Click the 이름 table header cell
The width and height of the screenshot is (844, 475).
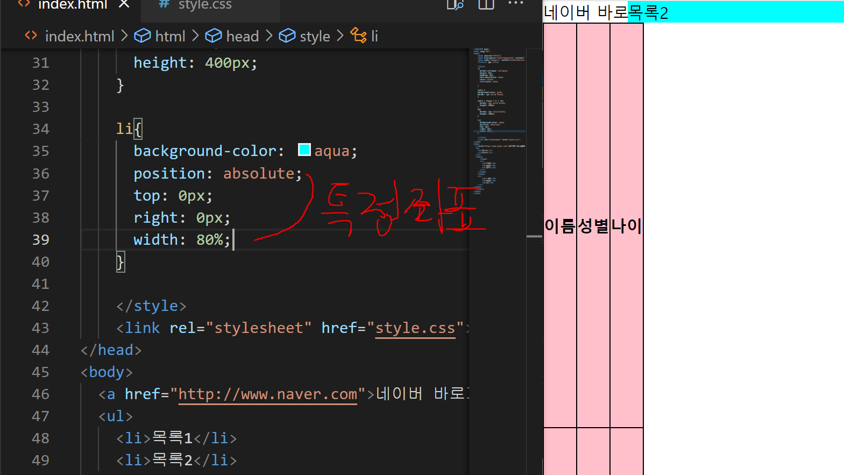pos(560,226)
